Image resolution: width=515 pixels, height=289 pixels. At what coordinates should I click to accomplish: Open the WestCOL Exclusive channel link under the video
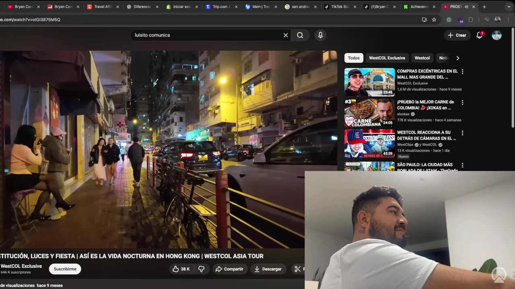[x=21, y=266]
